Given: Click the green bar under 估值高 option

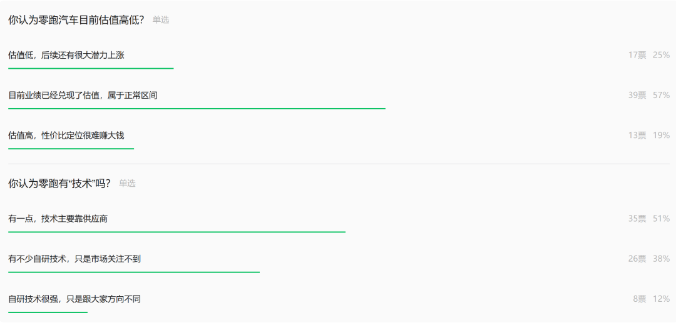Looking at the screenshot, I should click(71, 149).
